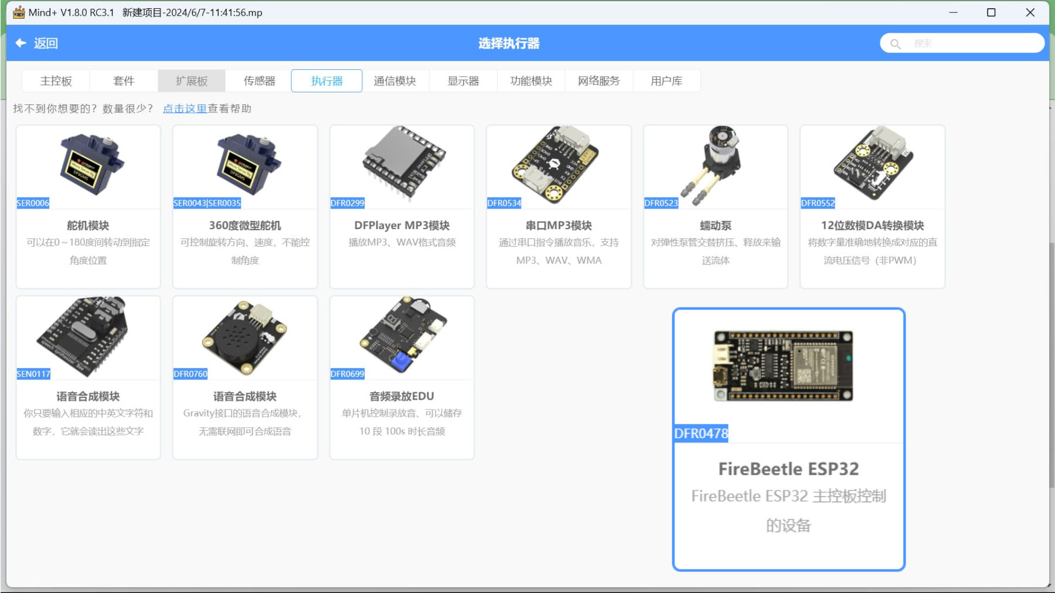The height and width of the screenshot is (593, 1055).
Task: Focus the search input field
Action: point(962,43)
